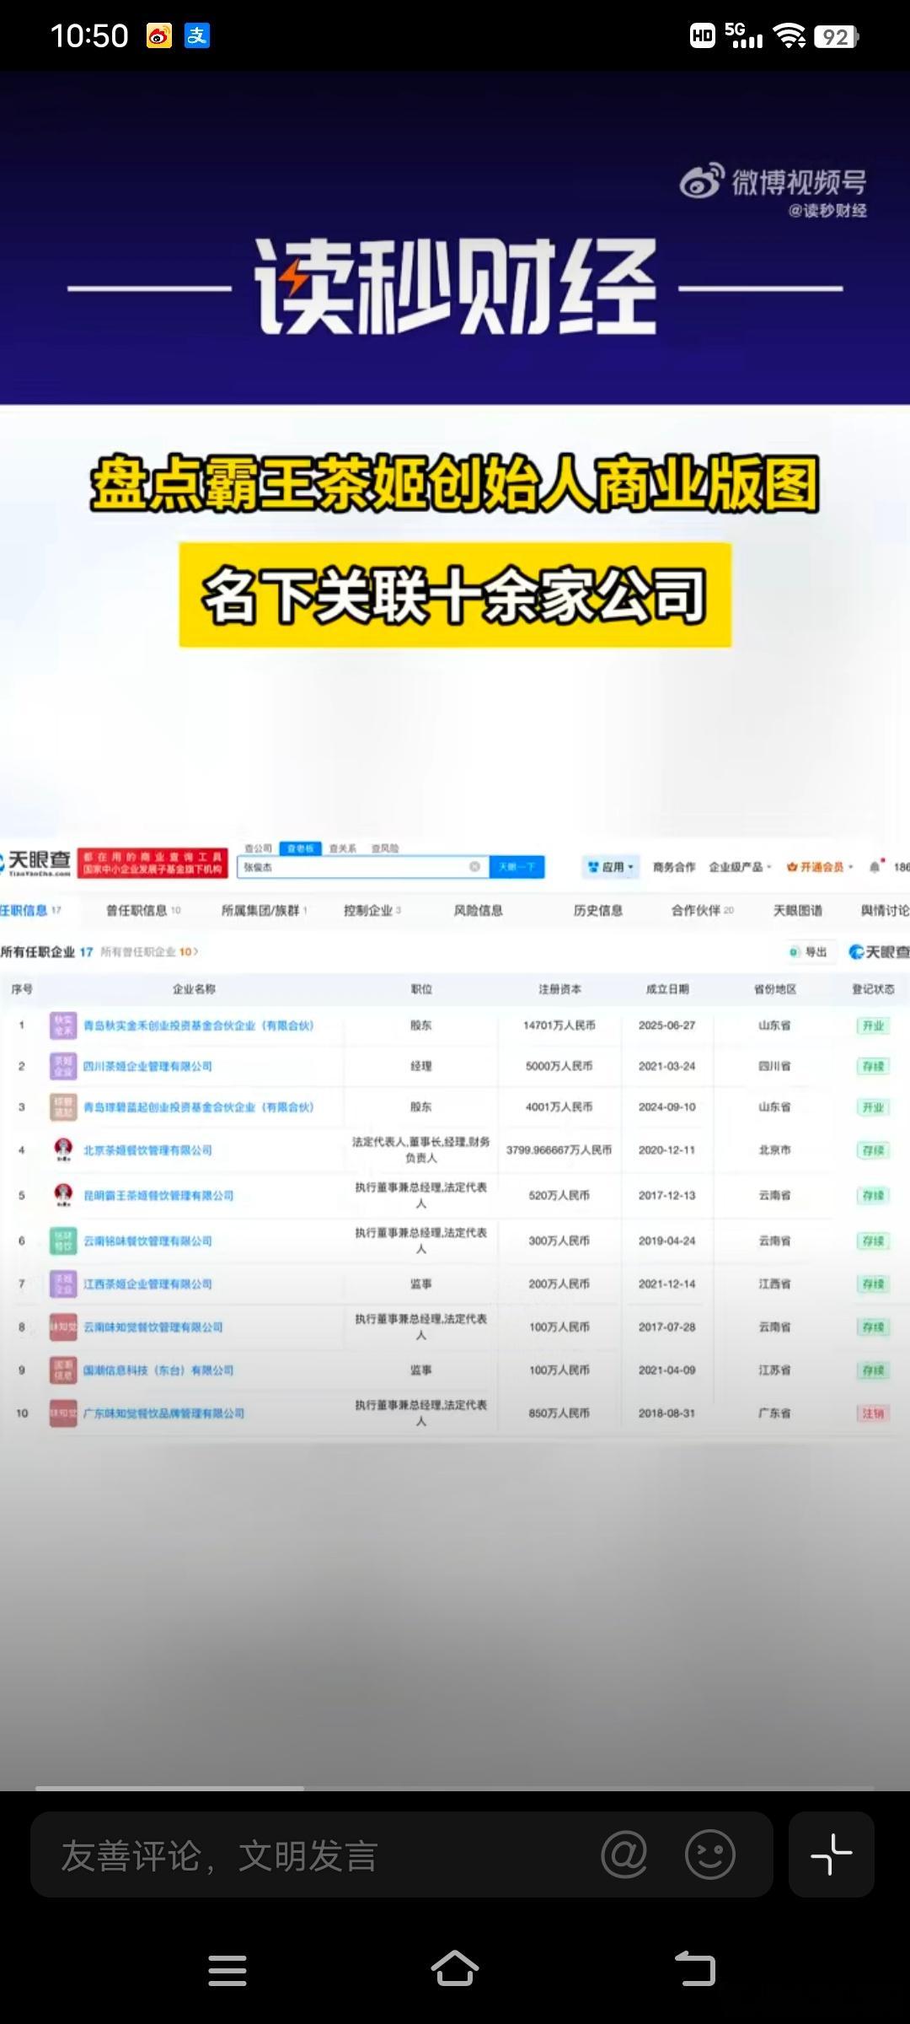Click the 14701万人民币 registered capital cell
The width and height of the screenshot is (910, 2024).
[559, 1025]
